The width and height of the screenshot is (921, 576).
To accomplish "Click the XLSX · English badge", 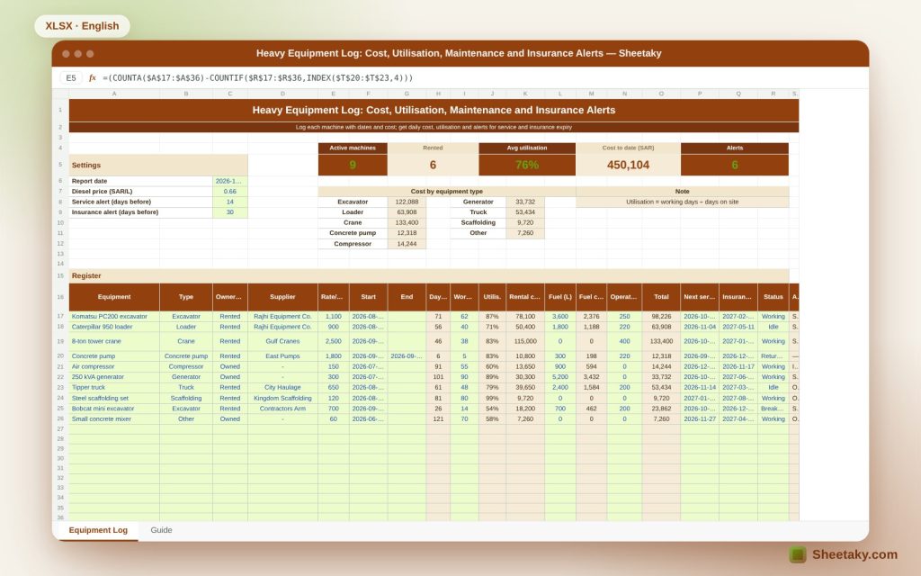I will [82, 26].
